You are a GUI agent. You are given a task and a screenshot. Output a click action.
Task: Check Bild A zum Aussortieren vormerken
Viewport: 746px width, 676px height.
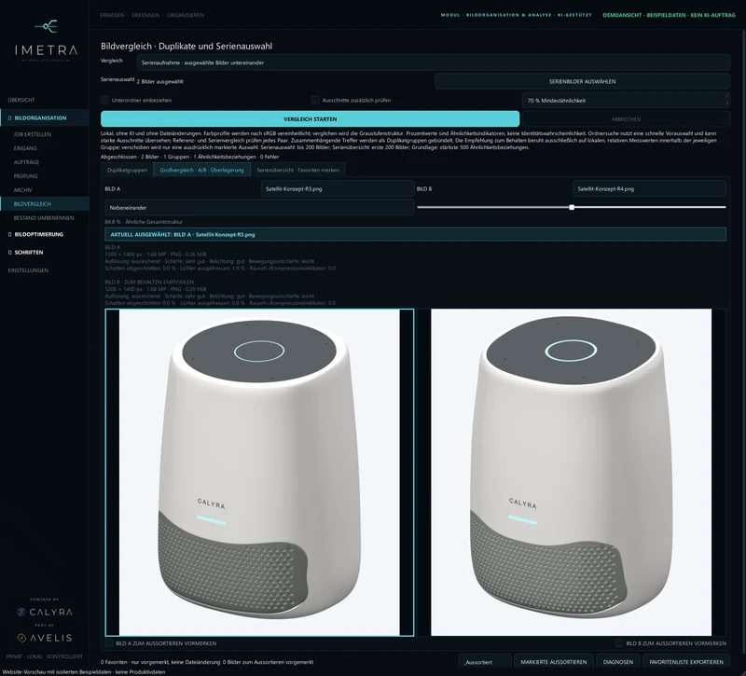(109, 643)
